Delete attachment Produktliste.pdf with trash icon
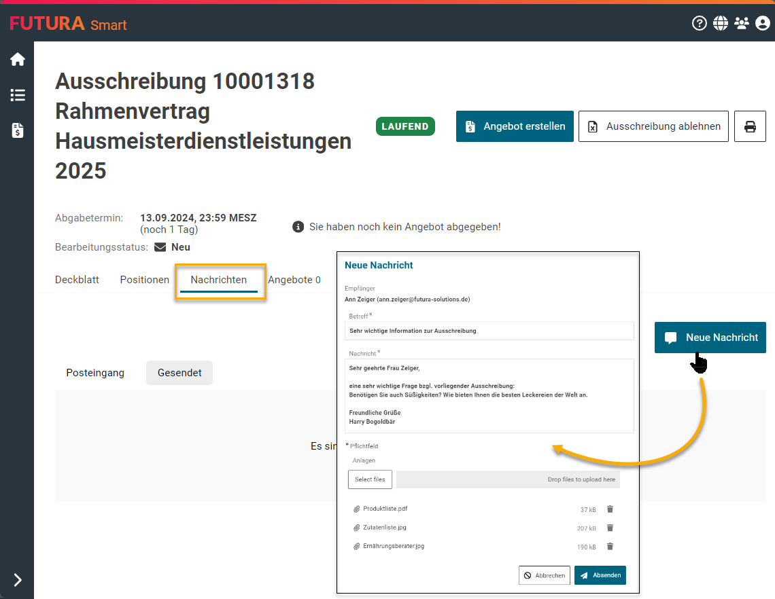This screenshot has height=599, width=775. (x=610, y=509)
